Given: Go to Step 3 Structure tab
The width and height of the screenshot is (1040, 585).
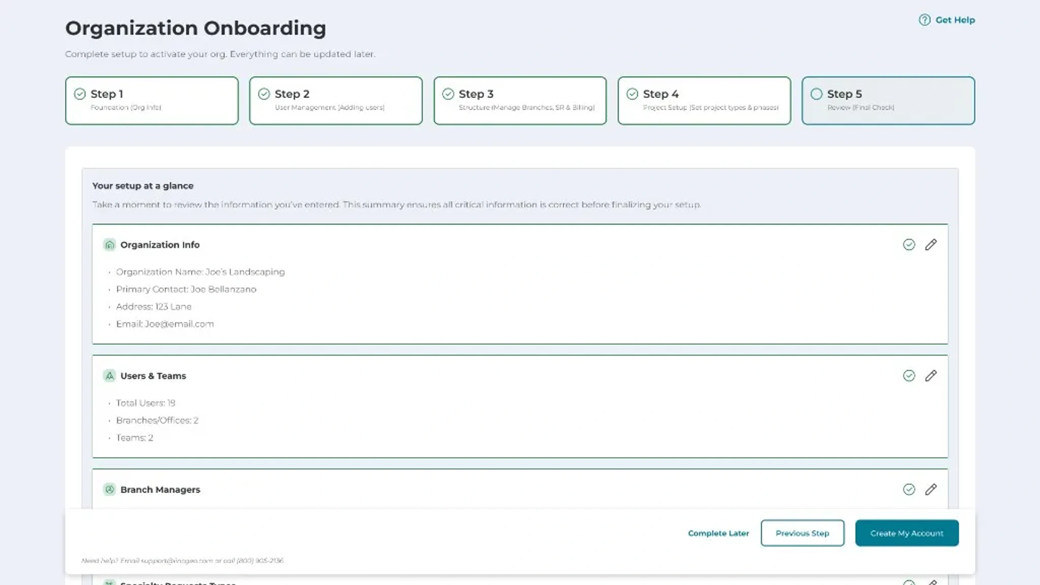Looking at the screenshot, I should pyautogui.click(x=520, y=101).
